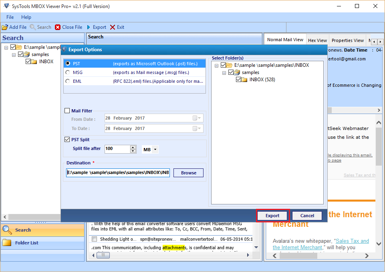Click email list horizontal scrollbar thumb
Screen dimensions: 385x272
103,255
